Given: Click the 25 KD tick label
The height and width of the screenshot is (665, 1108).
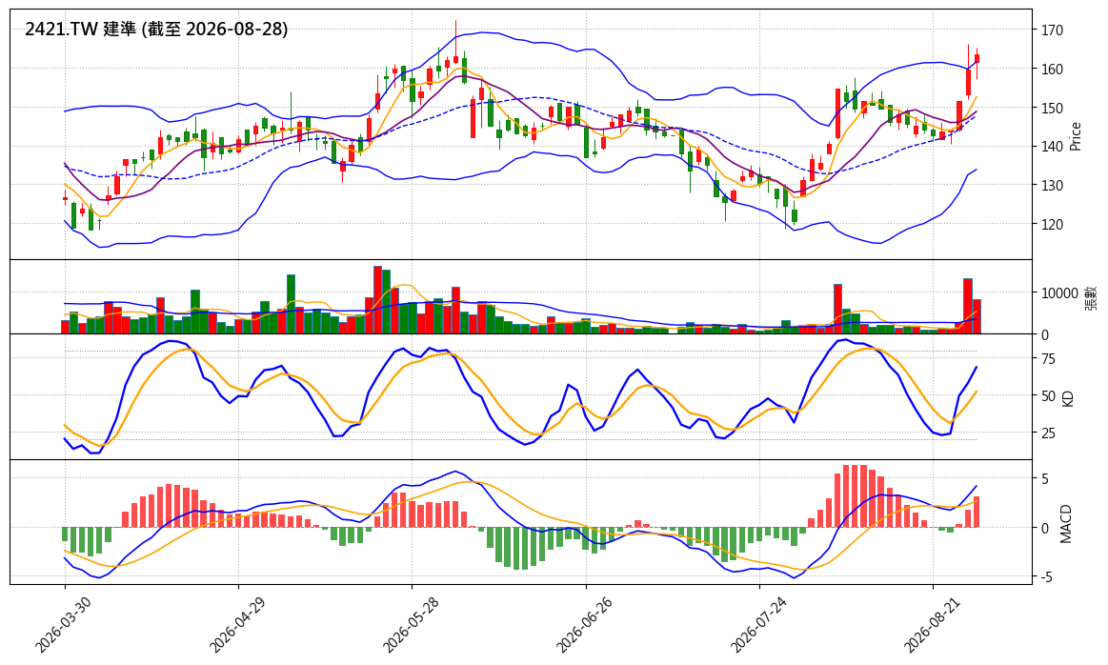Looking at the screenshot, I should 1048,433.
